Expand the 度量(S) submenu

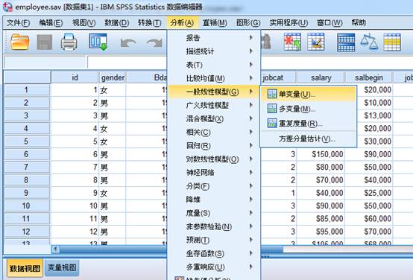coord(213,213)
